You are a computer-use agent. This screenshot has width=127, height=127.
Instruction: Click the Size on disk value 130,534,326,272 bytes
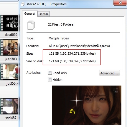72,61
